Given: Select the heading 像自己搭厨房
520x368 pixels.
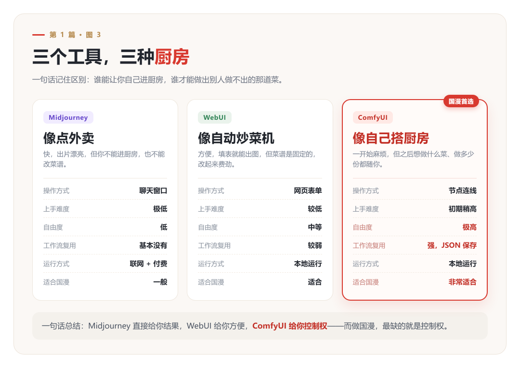Looking at the screenshot, I should coord(391,138).
